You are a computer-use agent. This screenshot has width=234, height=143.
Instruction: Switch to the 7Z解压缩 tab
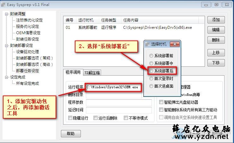point(92,73)
